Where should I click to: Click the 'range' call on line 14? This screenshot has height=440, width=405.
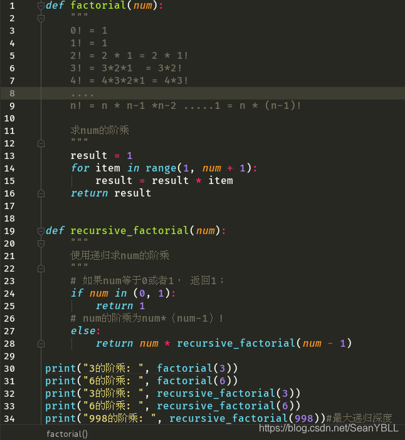pos(161,168)
